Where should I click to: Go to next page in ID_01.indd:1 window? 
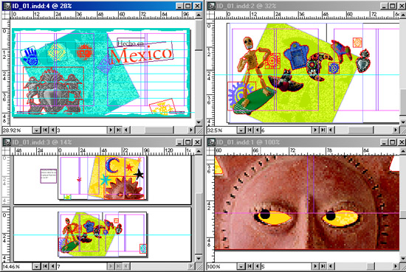315,266
